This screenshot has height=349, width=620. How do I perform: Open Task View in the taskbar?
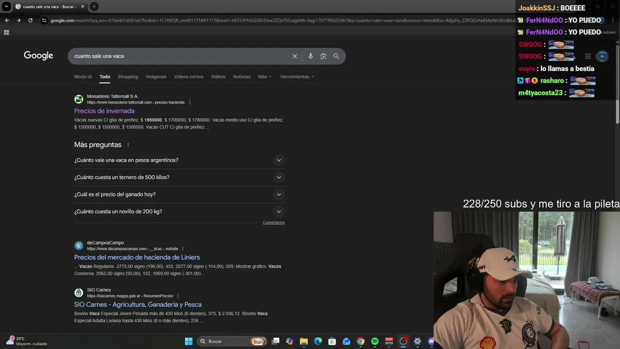[276, 341]
